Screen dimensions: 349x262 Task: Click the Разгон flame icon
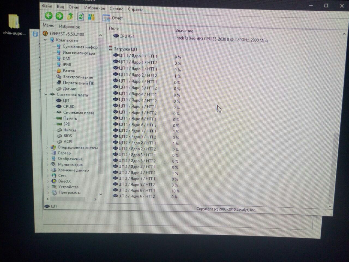point(59,70)
